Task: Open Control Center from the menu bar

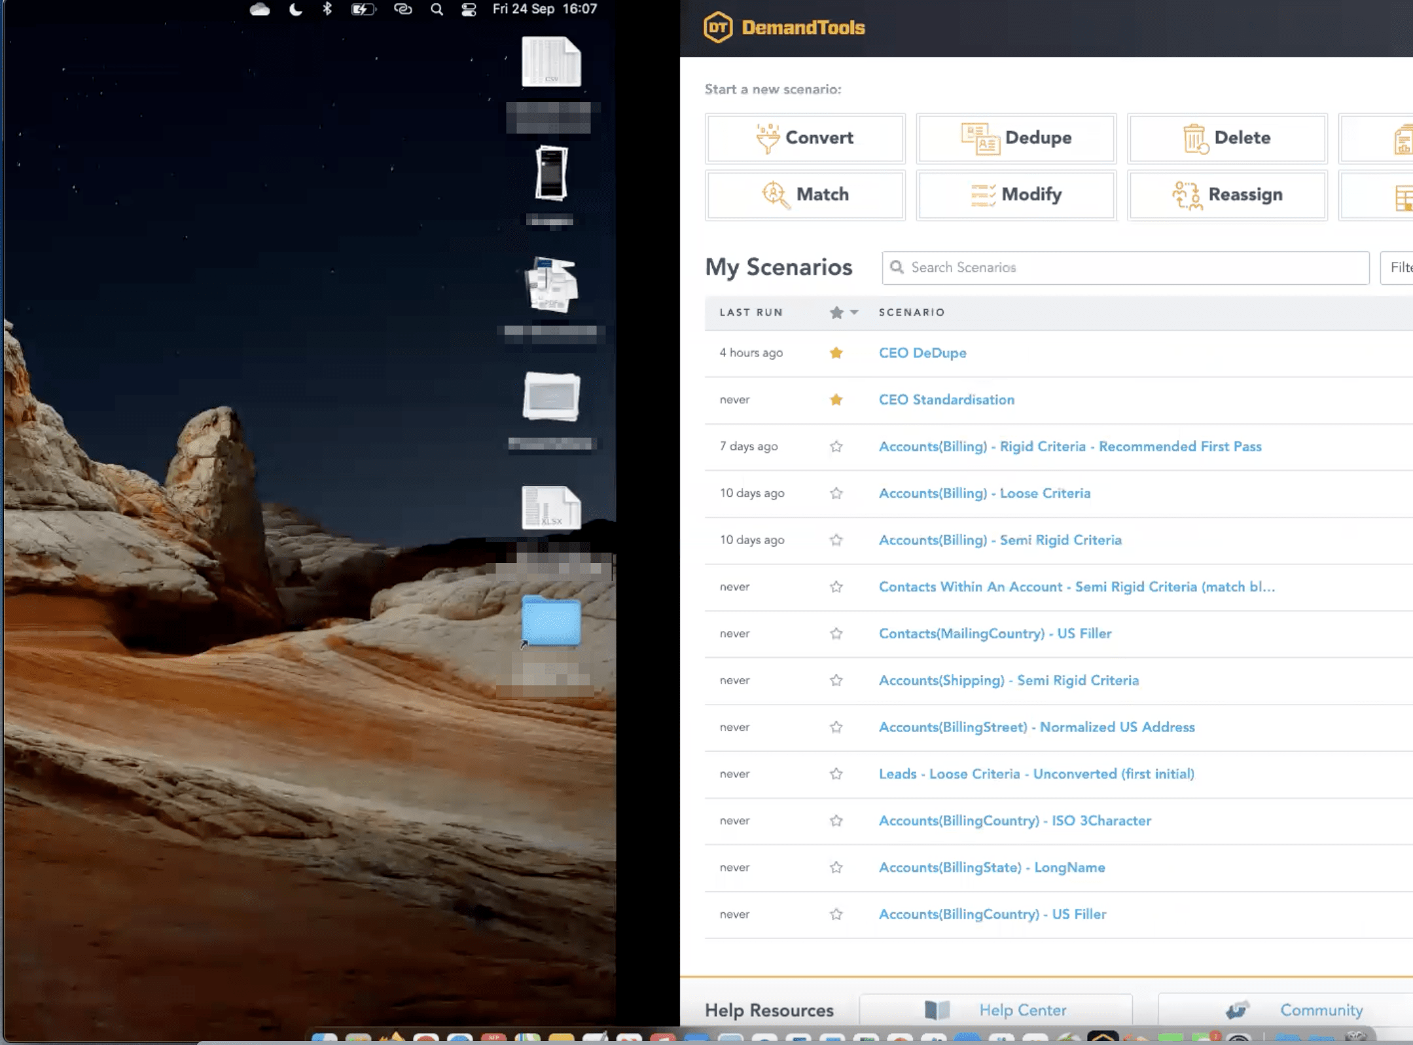Action: click(469, 9)
